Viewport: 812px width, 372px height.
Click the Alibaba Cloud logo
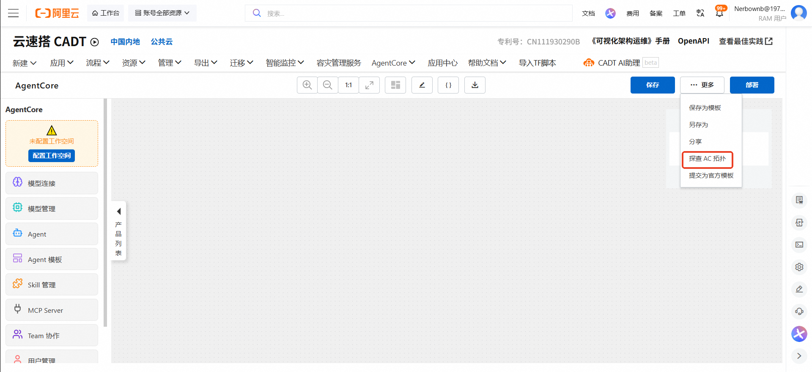[x=57, y=13]
